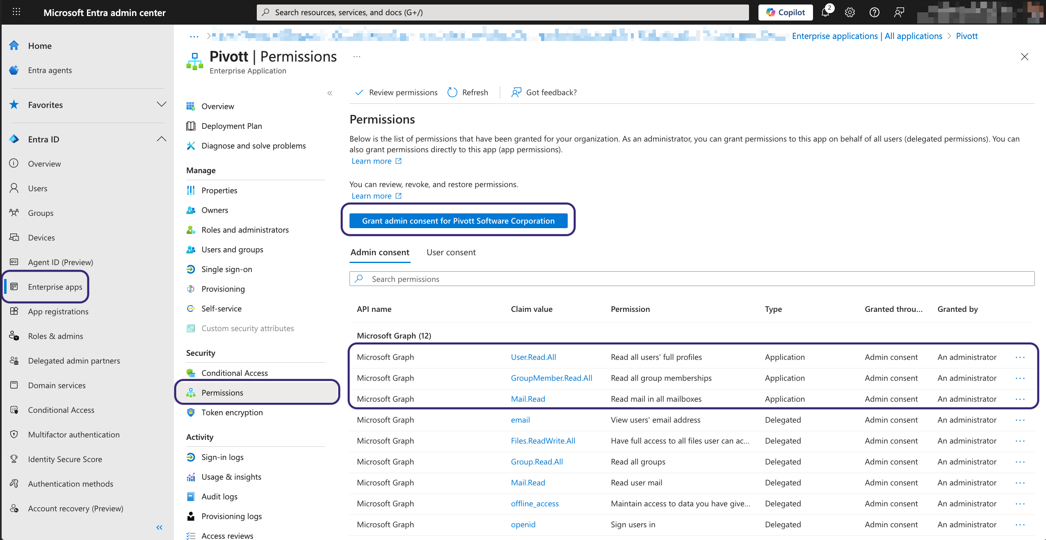The height and width of the screenshot is (540, 1046).
Task: Click the feedback person icon in header
Action: coord(899,12)
